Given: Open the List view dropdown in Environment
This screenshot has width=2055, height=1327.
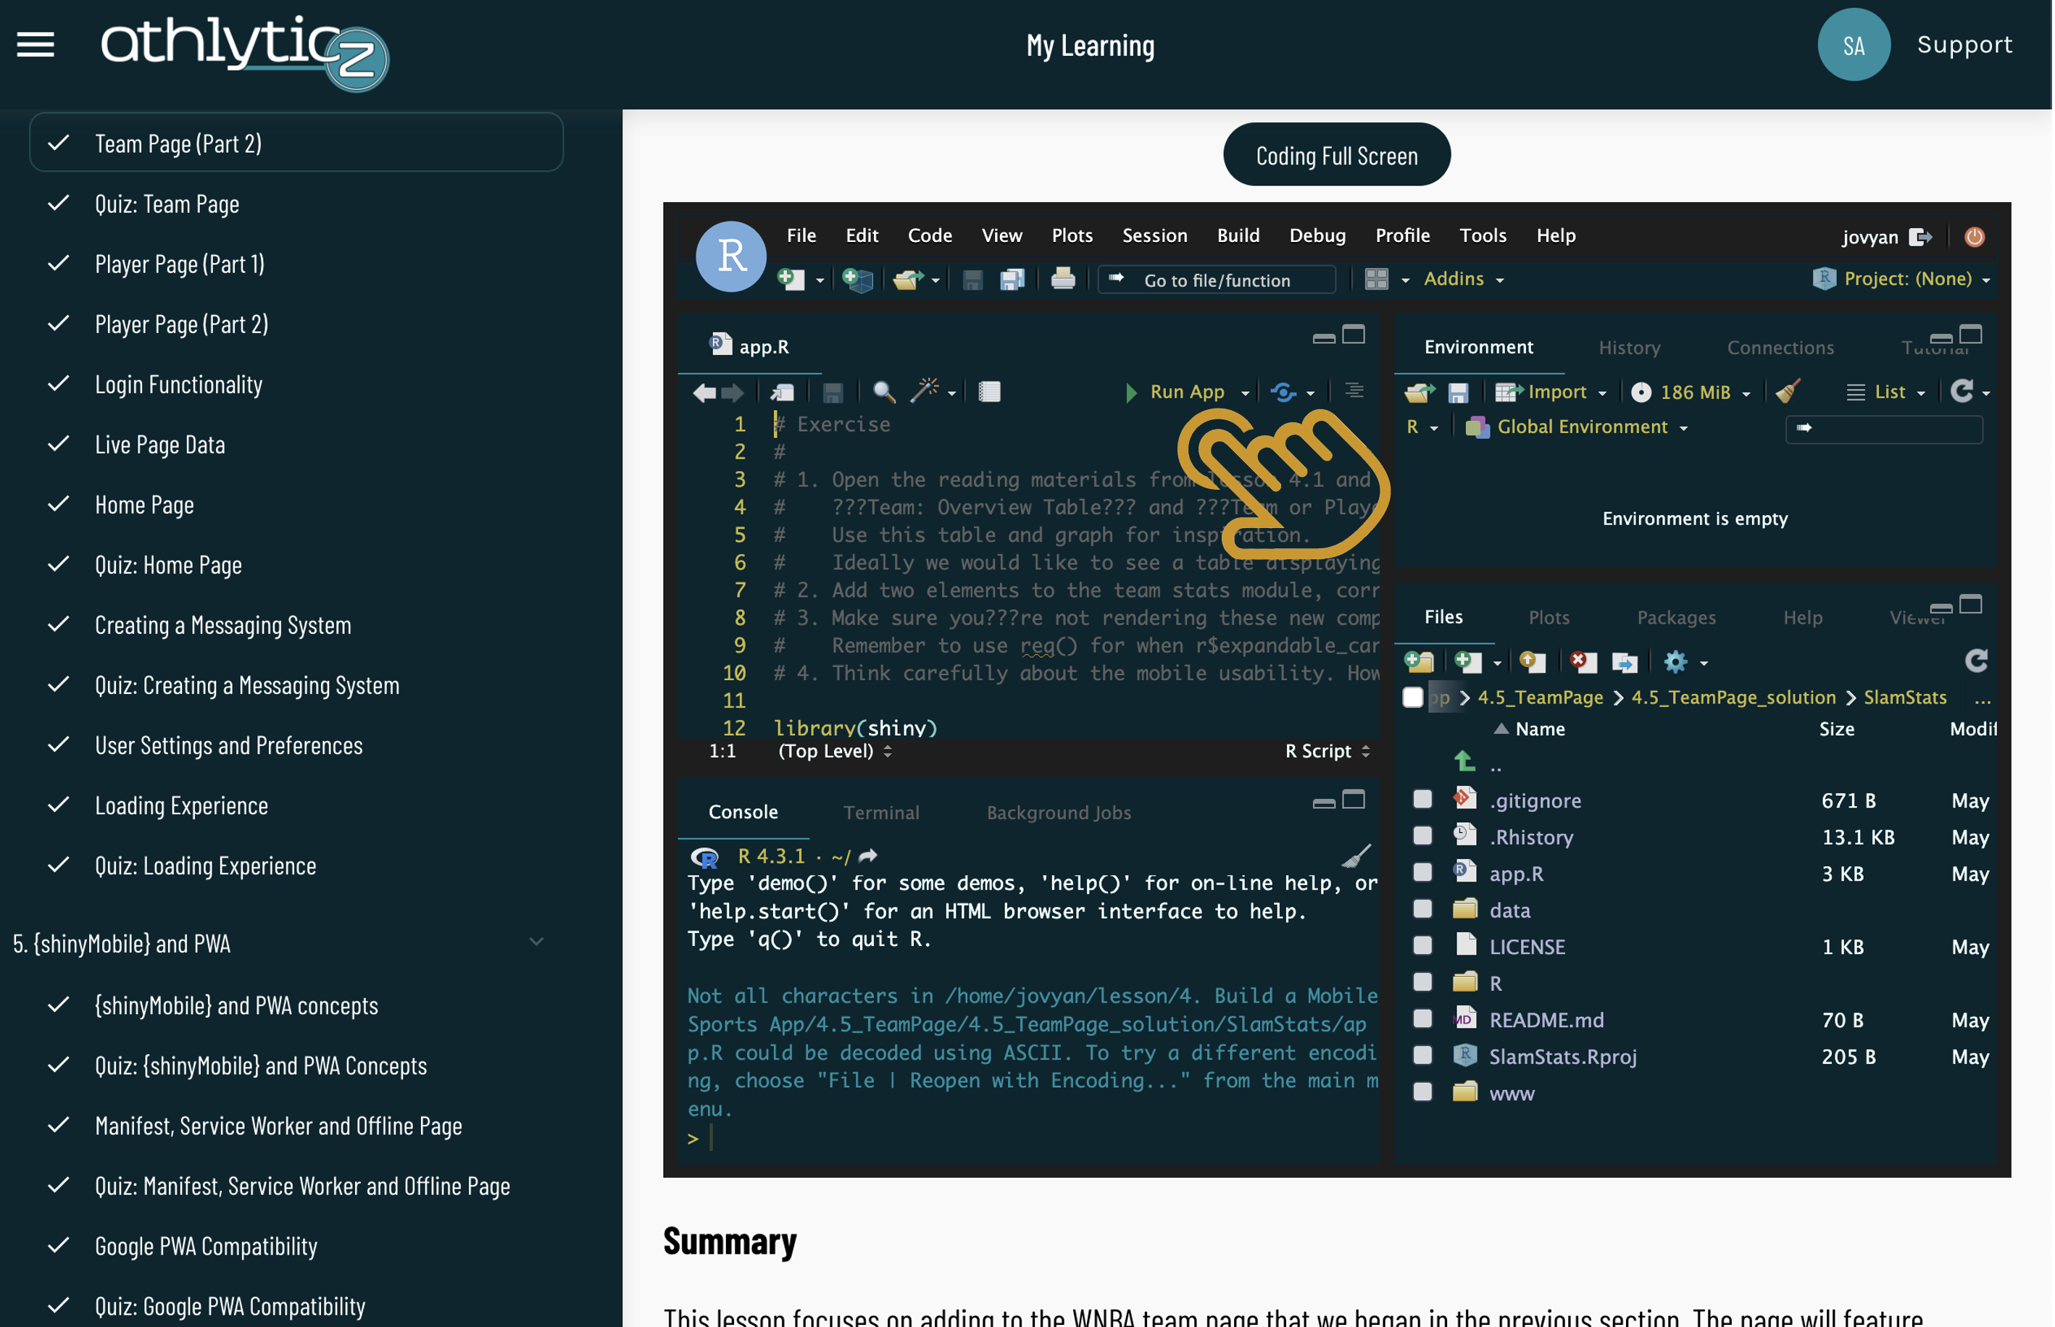Looking at the screenshot, I should coord(1887,393).
